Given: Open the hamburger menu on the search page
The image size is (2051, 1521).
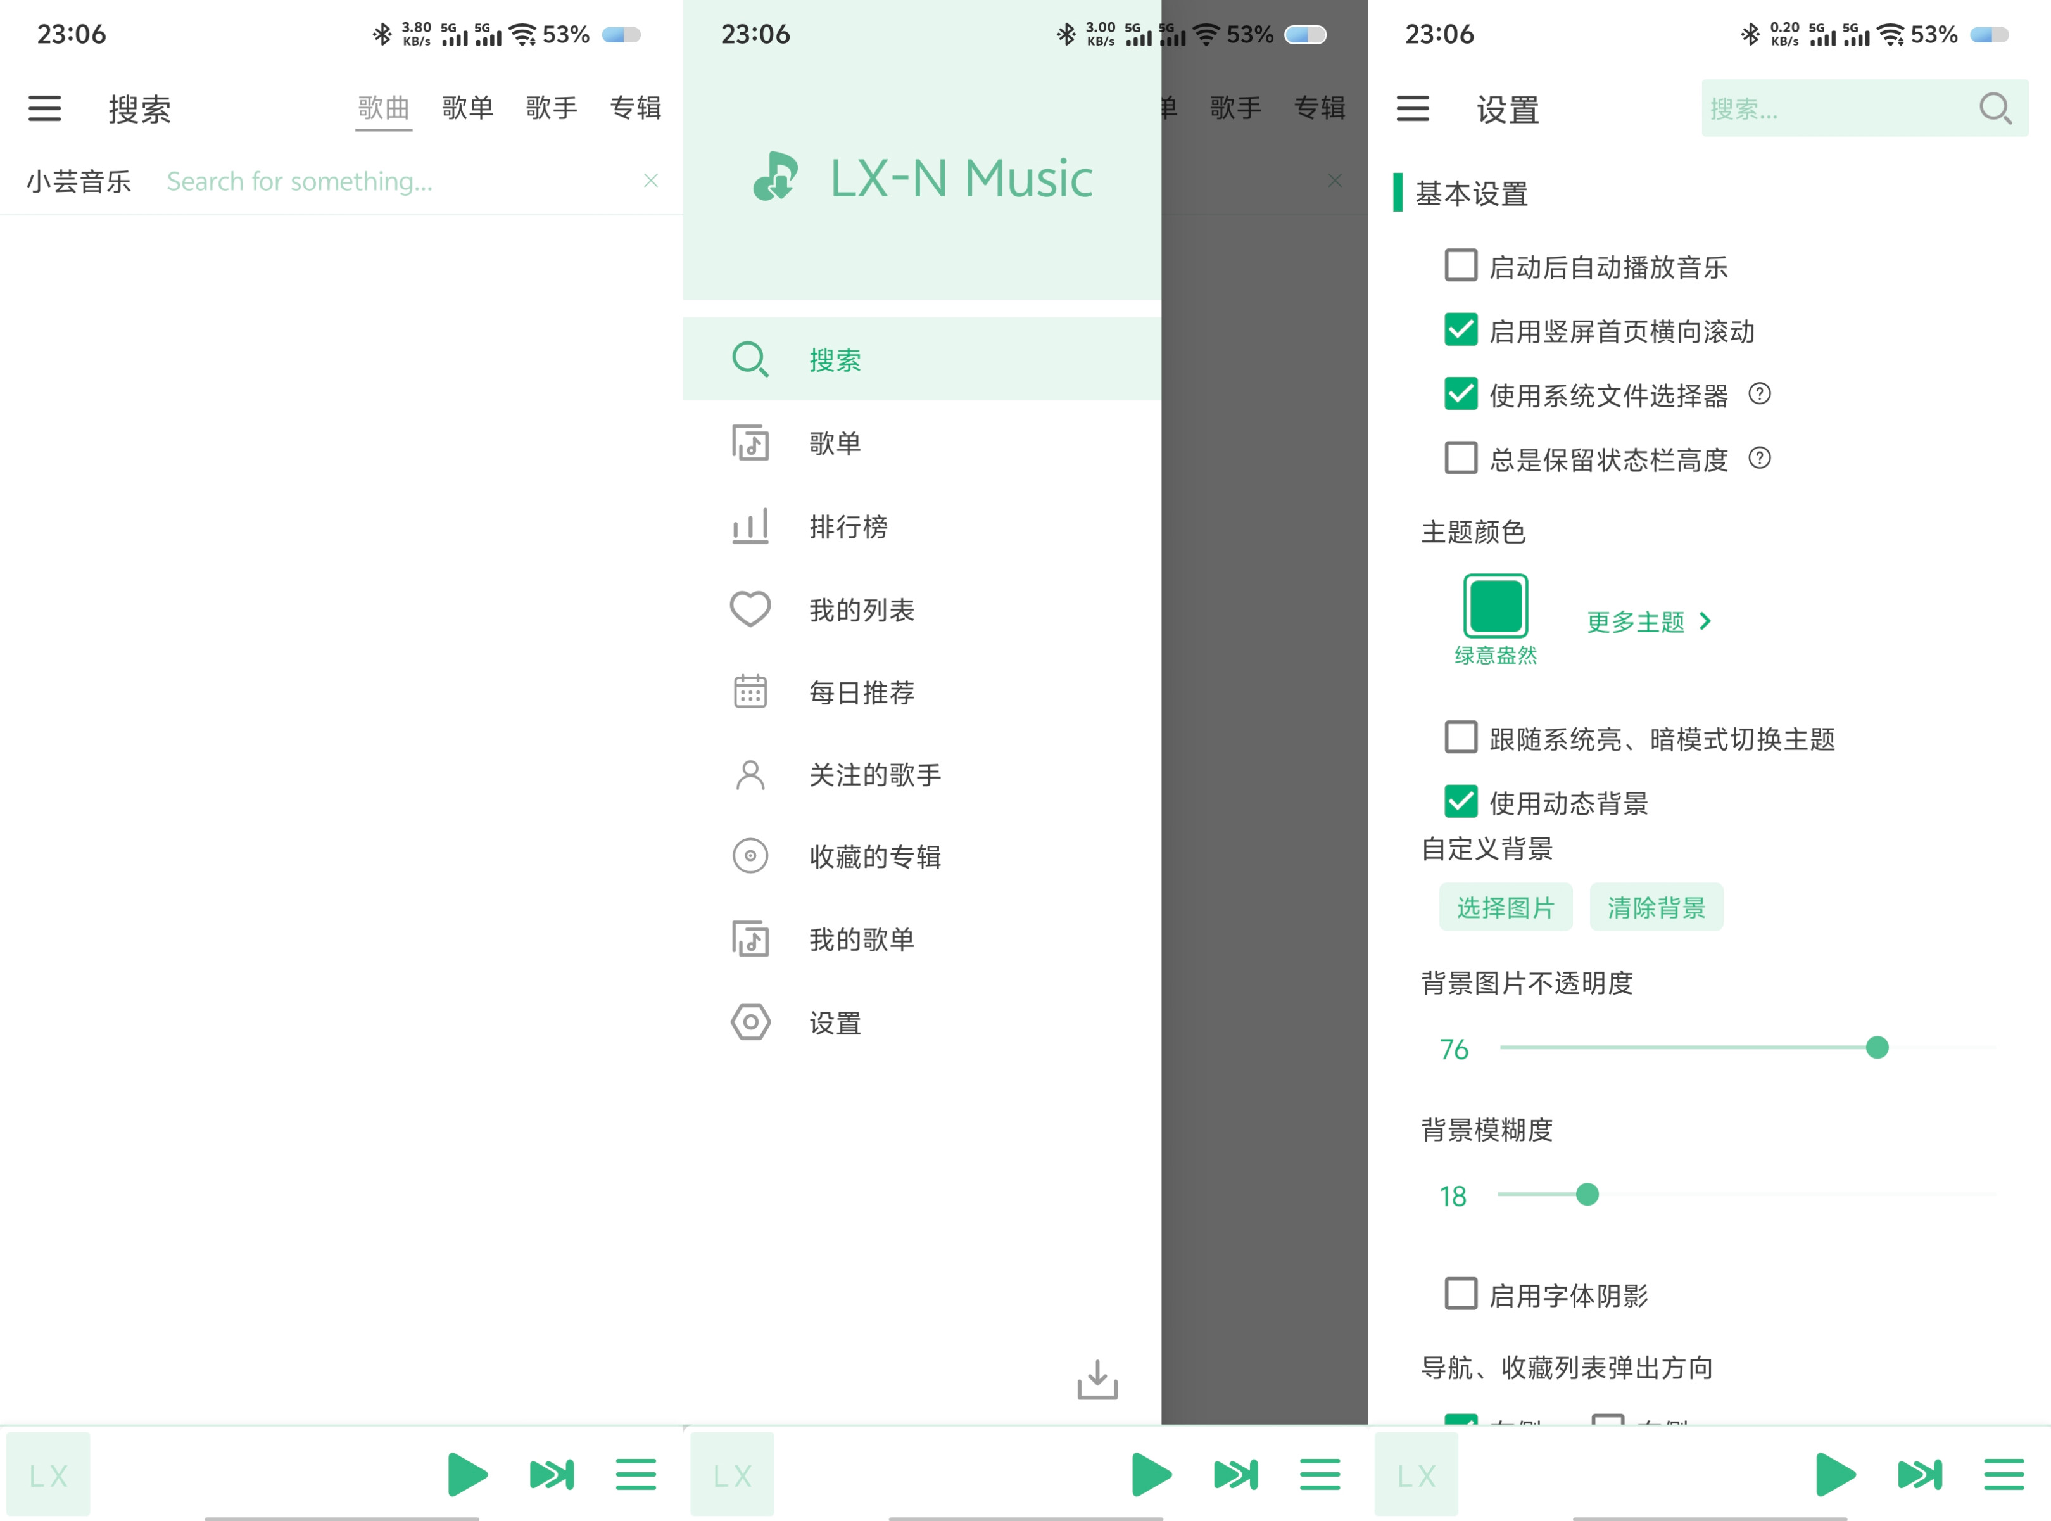Looking at the screenshot, I should tap(43, 109).
